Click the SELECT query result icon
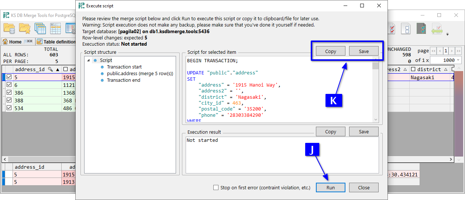 [x=55, y=28]
